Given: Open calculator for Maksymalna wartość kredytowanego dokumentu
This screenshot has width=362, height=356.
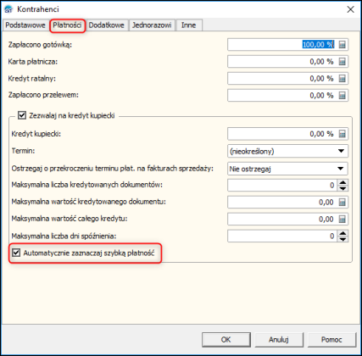Looking at the screenshot, I should pos(342,203).
